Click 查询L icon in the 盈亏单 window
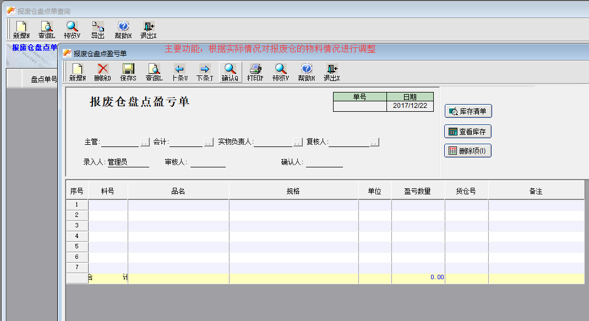Viewport: 589px width, 321px height. [x=154, y=73]
